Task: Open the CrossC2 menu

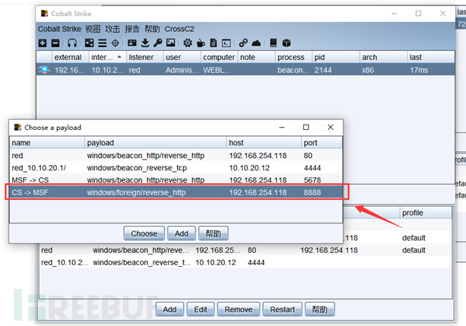Action: tap(179, 29)
